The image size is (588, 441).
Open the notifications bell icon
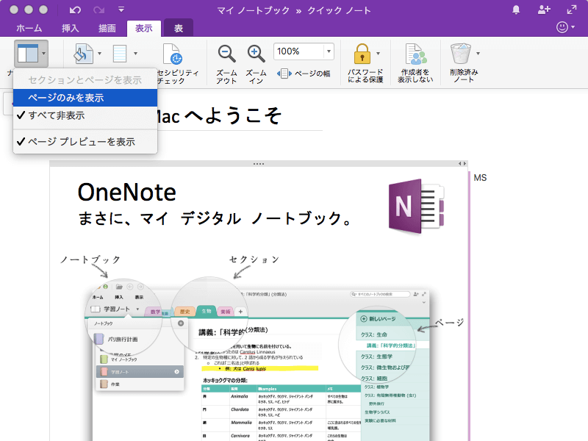click(x=516, y=10)
